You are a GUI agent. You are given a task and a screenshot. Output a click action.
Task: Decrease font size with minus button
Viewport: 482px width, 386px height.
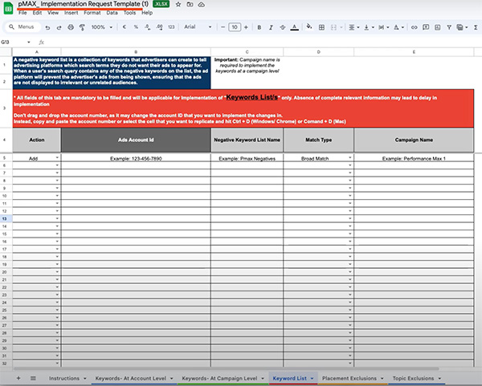click(223, 27)
